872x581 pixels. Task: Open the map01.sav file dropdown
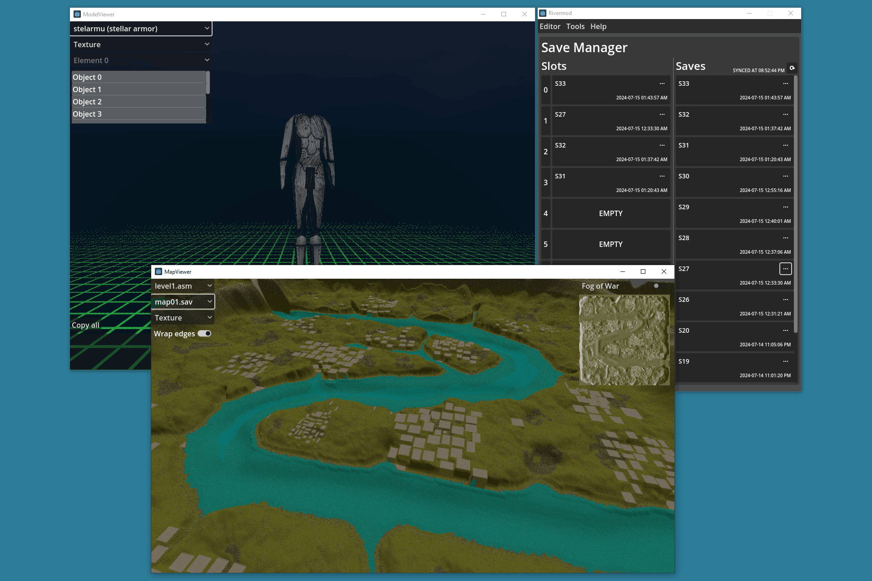tap(183, 301)
